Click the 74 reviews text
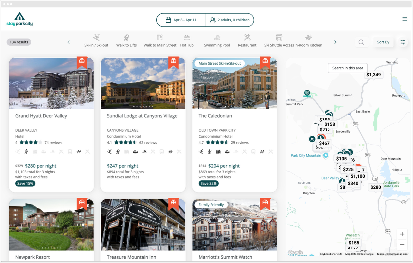The width and height of the screenshot is (413, 263). 53,143
